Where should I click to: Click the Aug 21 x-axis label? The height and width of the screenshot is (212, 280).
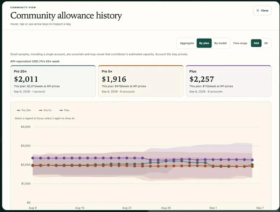coord(127,208)
